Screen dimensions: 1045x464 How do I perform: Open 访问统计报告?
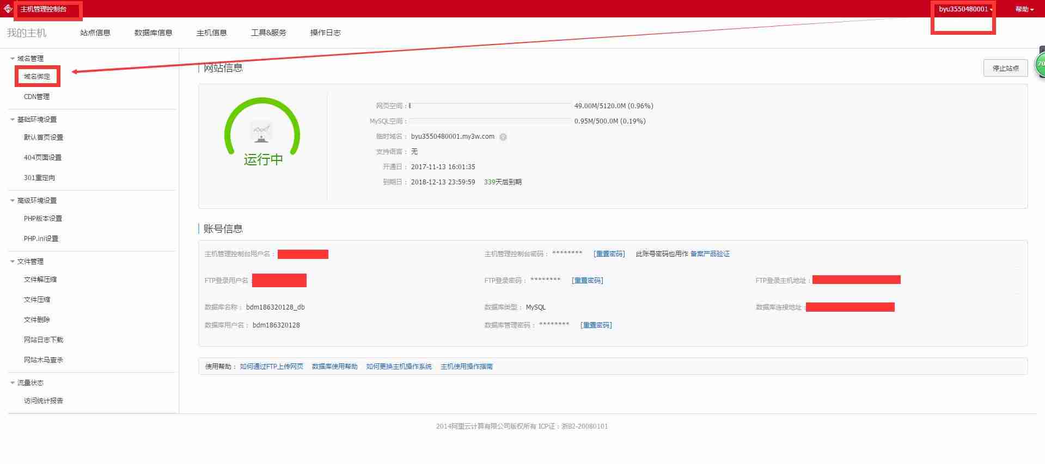pyautogui.click(x=44, y=400)
